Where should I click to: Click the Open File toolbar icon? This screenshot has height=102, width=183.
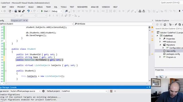coord(16,11)
